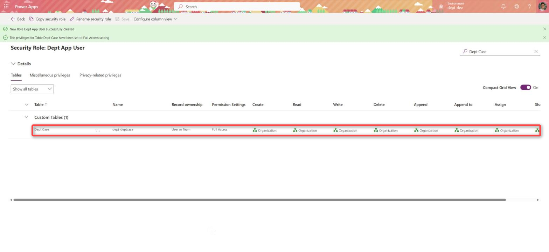Click the scroll right arrow
This screenshot has height=252, width=549.
click(x=538, y=200)
